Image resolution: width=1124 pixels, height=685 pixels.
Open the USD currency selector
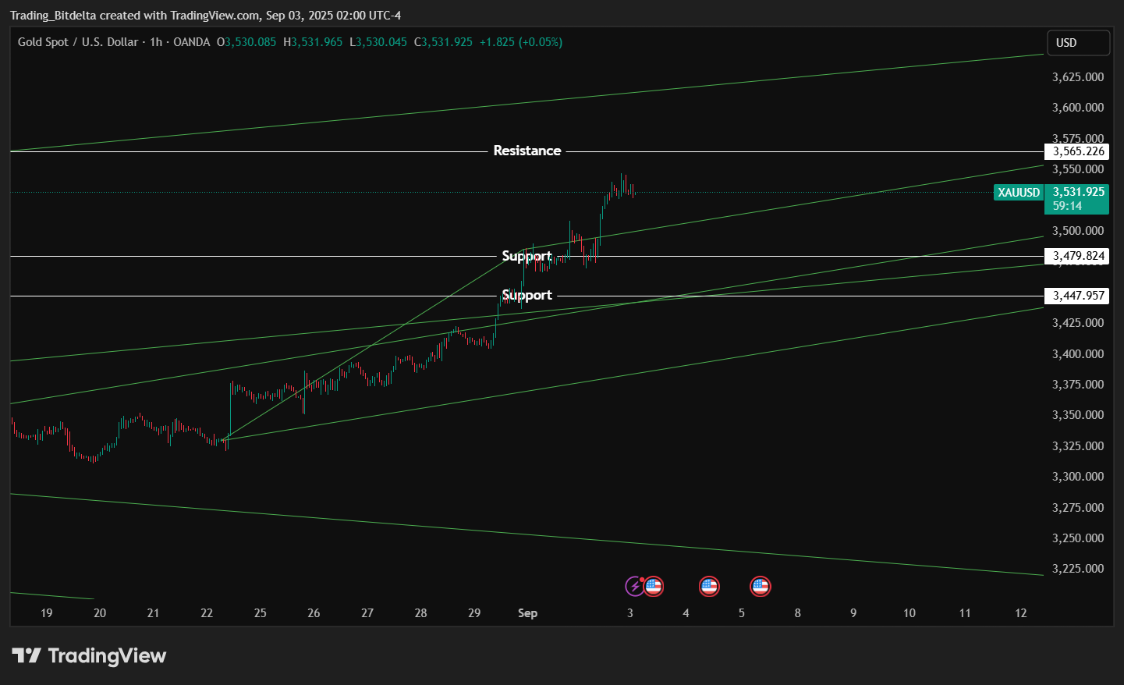click(1077, 43)
